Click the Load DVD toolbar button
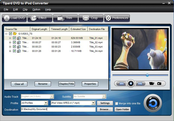 pyautogui.click(x=14, y=18)
